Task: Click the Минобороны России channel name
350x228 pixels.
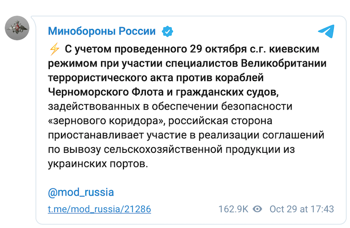Action: click(102, 31)
